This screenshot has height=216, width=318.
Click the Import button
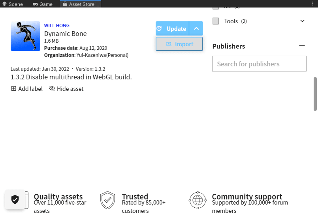point(179,44)
